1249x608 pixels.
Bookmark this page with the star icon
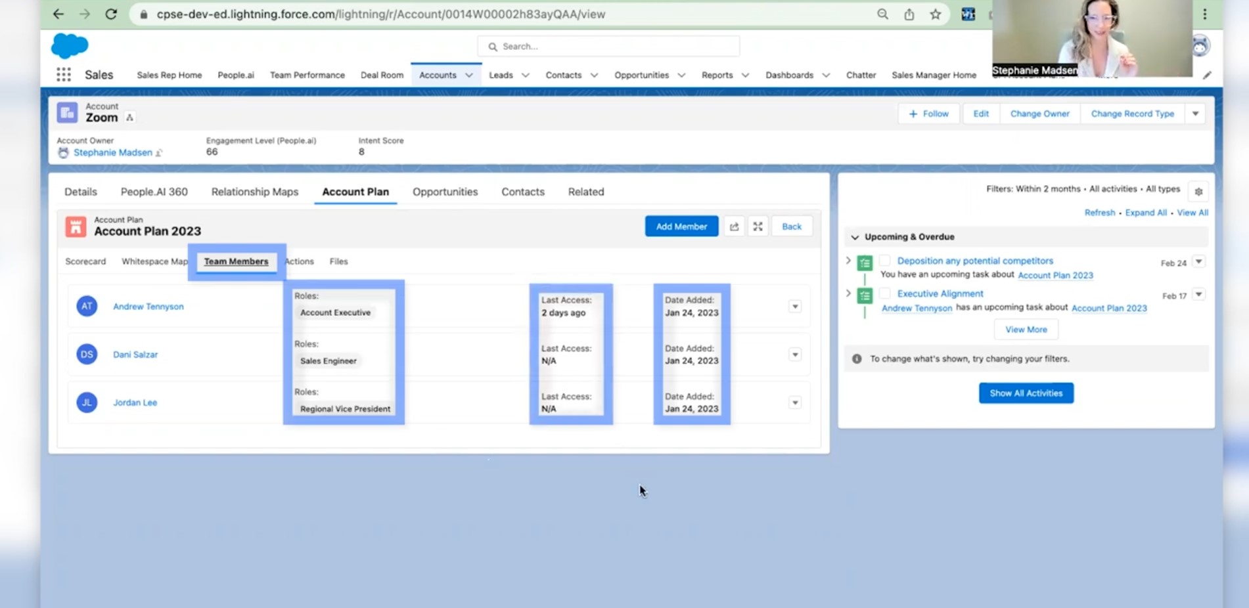(935, 14)
